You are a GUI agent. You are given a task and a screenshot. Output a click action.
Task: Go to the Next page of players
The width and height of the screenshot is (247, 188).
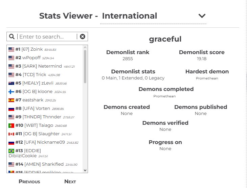pyautogui.click(x=70, y=182)
